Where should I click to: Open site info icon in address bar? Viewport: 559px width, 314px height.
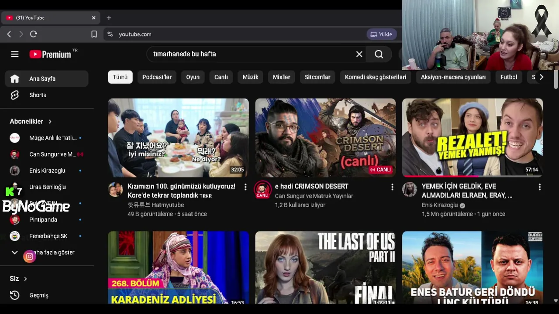click(x=110, y=34)
